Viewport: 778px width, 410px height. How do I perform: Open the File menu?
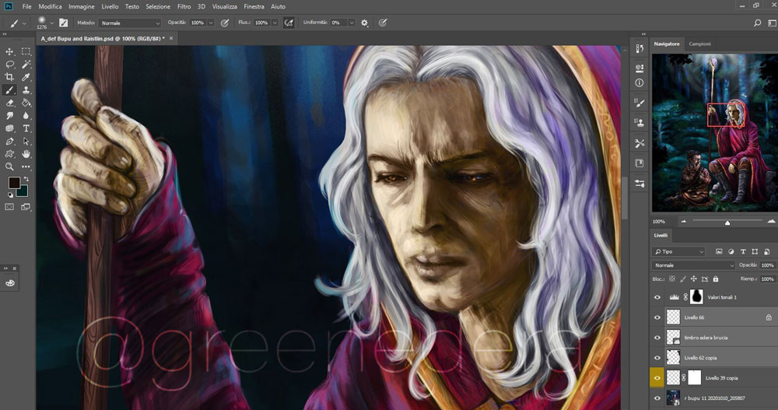[x=26, y=6]
